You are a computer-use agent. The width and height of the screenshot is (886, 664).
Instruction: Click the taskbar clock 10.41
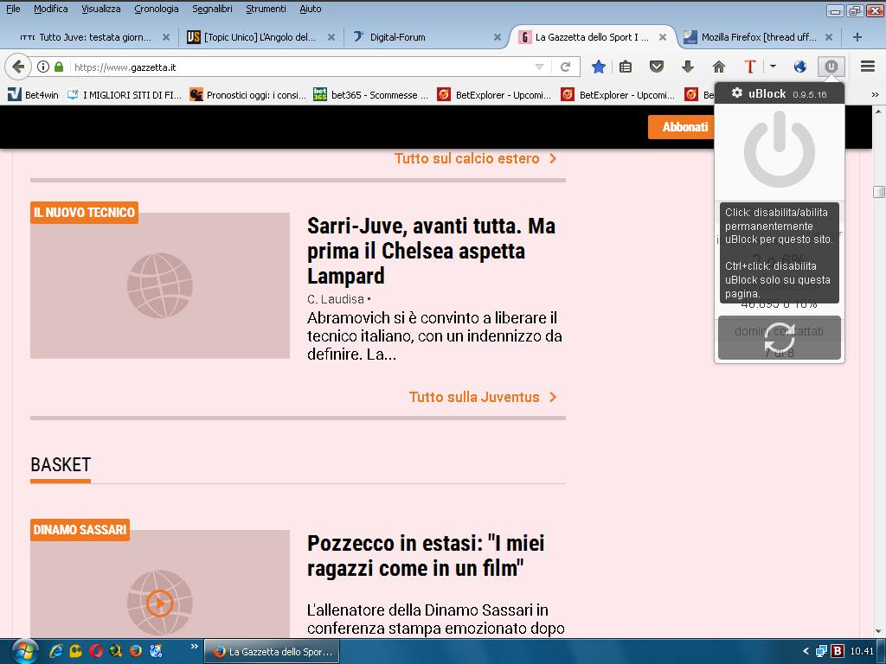coord(862,652)
